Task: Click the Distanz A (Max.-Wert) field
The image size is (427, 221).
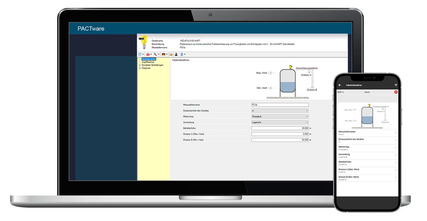Action: (279, 134)
